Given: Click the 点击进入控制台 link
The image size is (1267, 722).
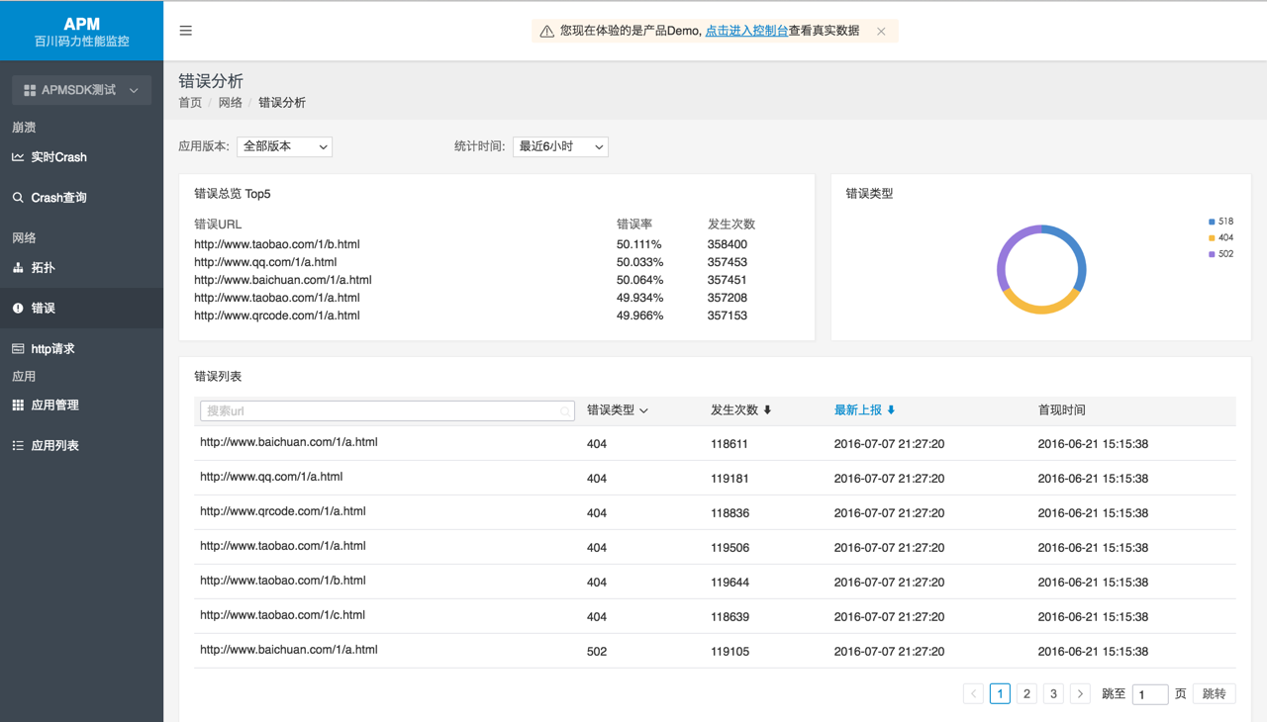Looking at the screenshot, I should [746, 31].
